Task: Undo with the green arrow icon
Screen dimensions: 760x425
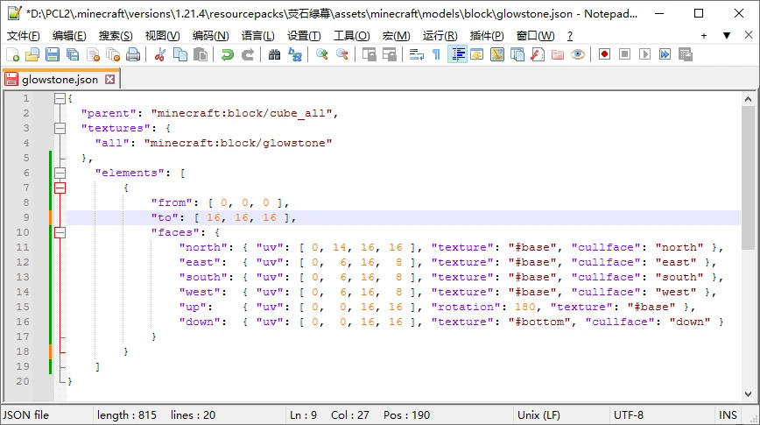Action: point(227,54)
